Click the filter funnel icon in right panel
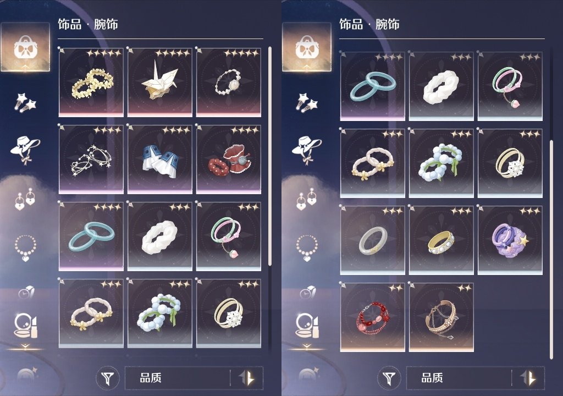 pos(389,378)
